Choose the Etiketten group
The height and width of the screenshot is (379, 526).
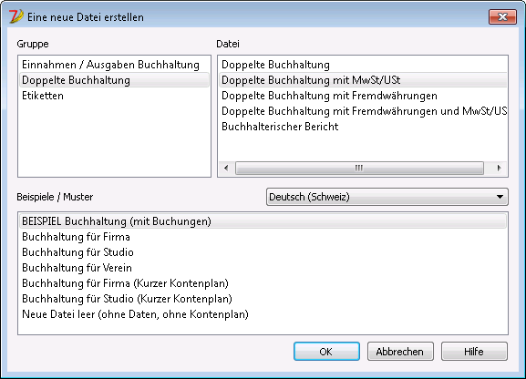pyautogui.click(x=114, y=96)
